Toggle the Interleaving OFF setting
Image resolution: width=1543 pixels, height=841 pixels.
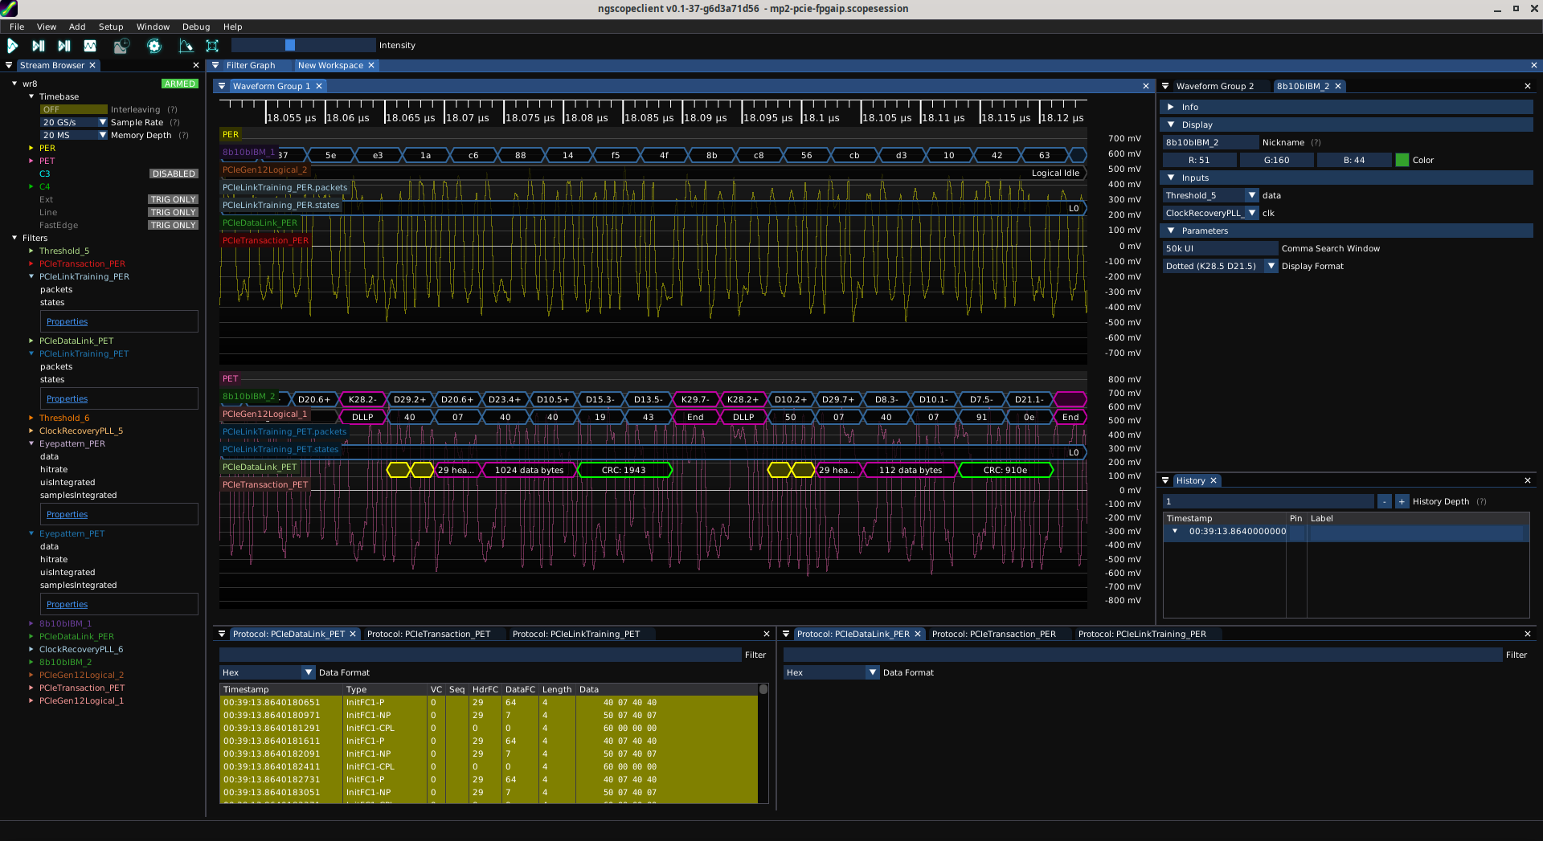(x=73, y=109)
